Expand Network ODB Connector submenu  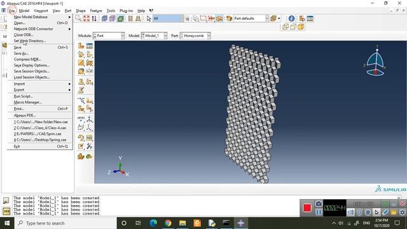[x=40, y=29]
